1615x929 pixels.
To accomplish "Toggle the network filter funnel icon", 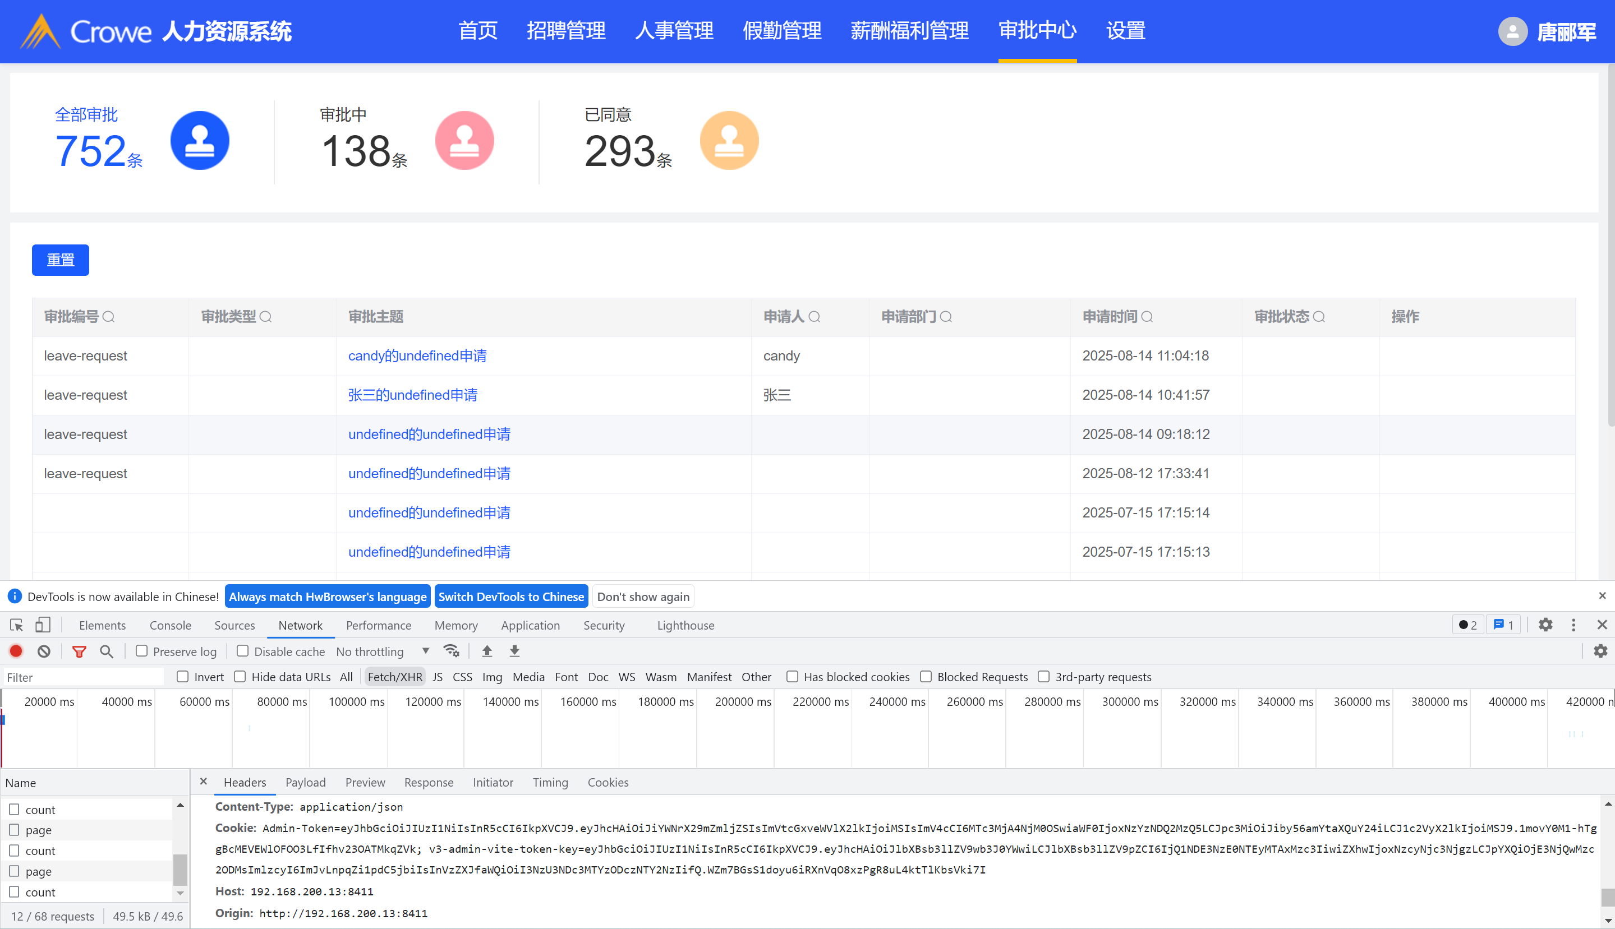I will tap(79, 651).
